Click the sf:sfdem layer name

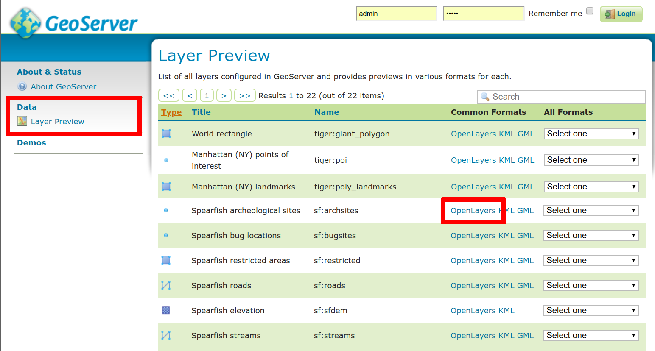point(330,310)
